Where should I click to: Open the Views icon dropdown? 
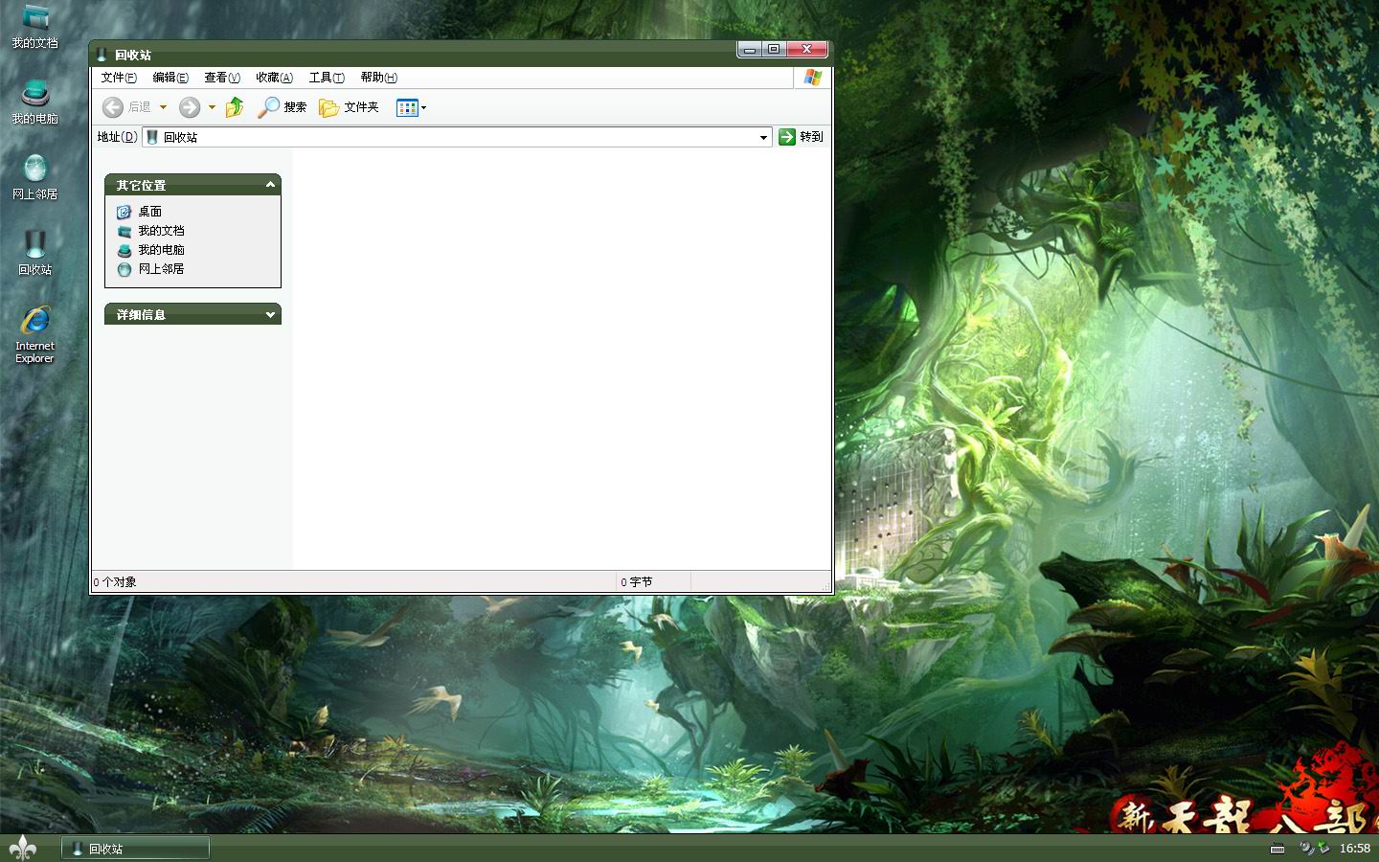[411, 107]
